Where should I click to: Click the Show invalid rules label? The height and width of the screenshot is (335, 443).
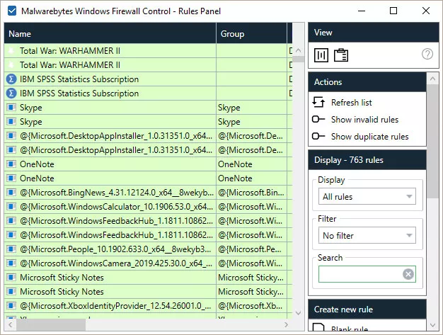point(364,120)
